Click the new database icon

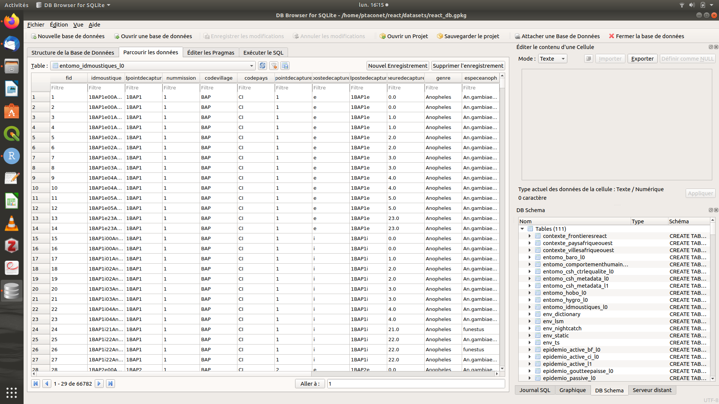pos(34,36)
